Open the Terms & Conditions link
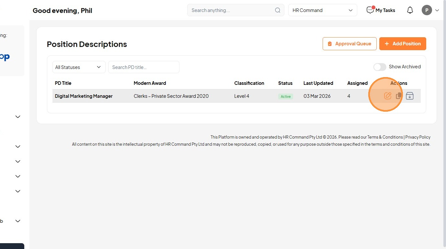Screen dimensions: 446x249 point(385,137)
